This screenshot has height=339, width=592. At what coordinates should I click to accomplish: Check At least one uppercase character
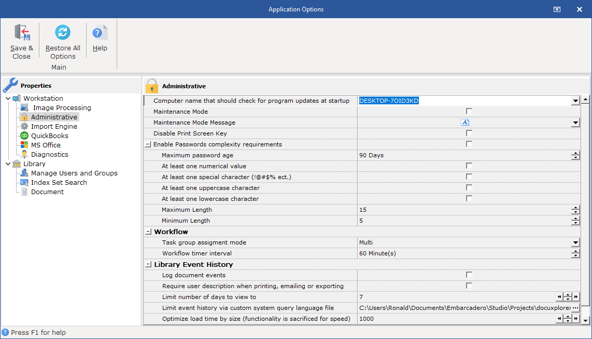click(x=469, y=187)
